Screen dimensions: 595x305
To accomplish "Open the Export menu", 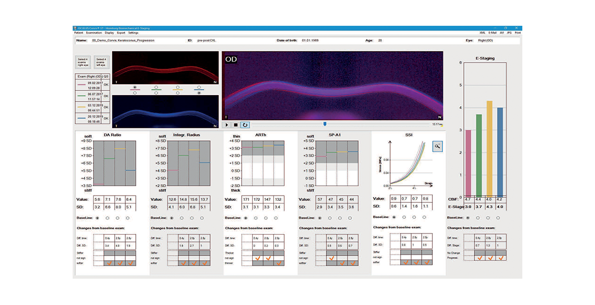I will (x=121, y=33).
